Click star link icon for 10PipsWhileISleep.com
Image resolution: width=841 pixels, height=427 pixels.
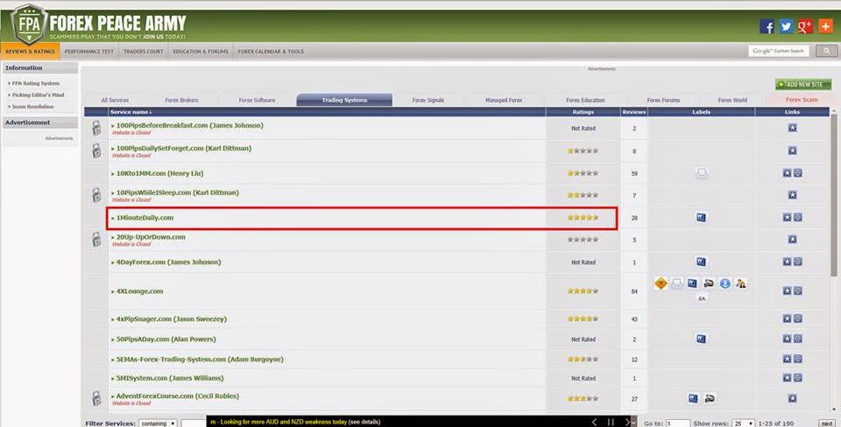click(792, 195)
